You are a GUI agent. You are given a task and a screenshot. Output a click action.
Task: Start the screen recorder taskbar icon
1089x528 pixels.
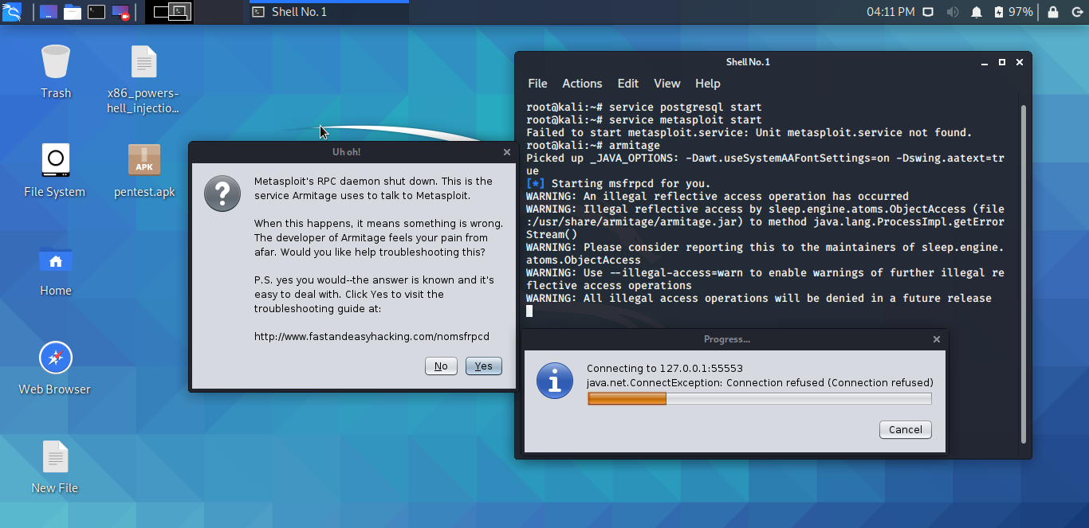[x=120, y=11]
